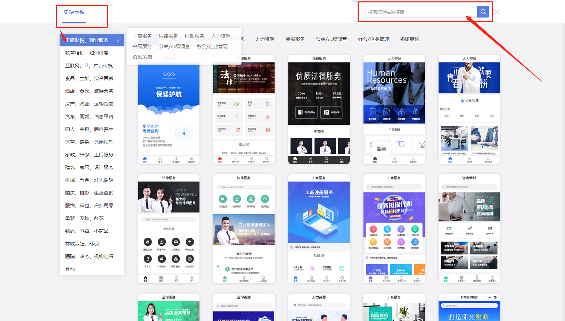565x321 pixels.
Task: Select 母婴、宠物、鲜花 category
Action: pyautogui.click(x=84, y=218)
